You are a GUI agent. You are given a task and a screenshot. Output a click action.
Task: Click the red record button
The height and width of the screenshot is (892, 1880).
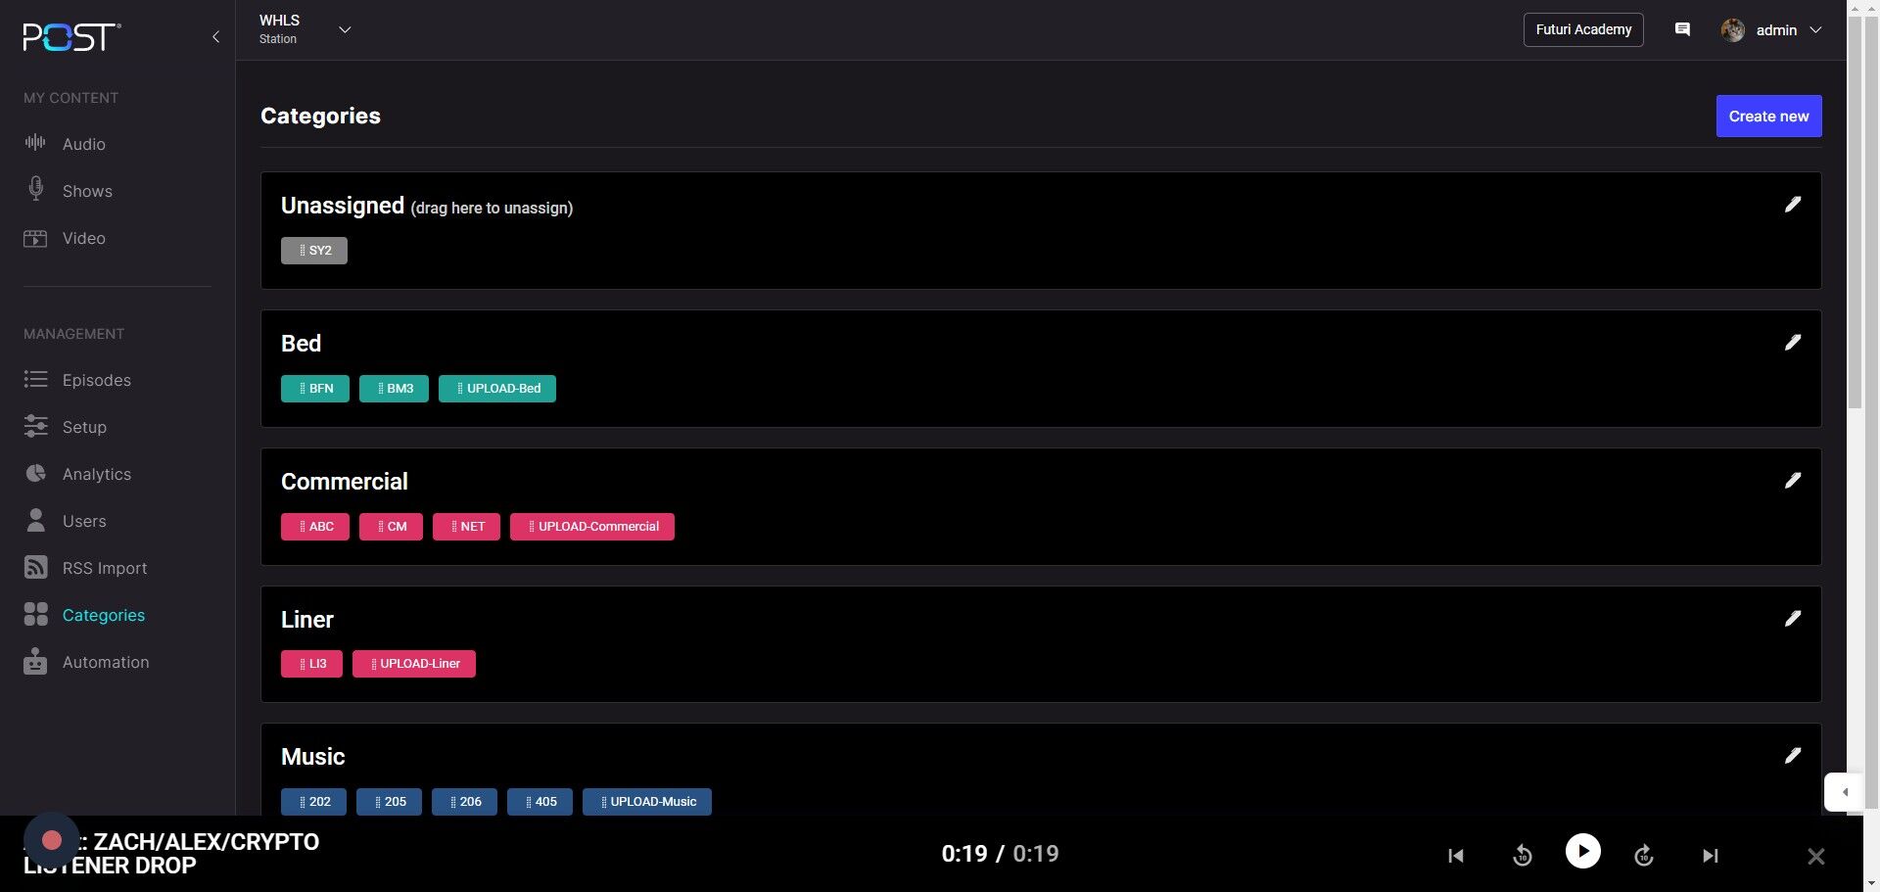[x=52, y=840]
